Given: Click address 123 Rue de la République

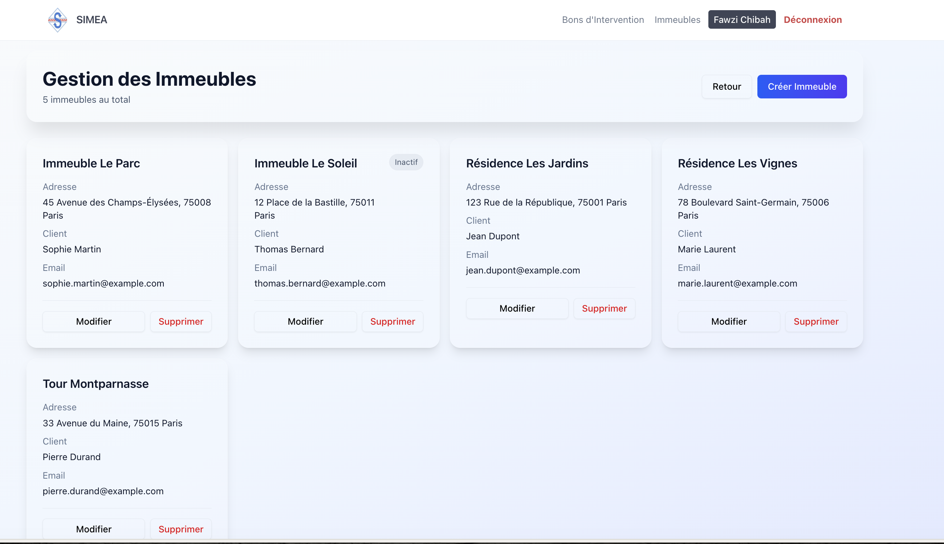Looking at the screenshot, I should 546,203.
